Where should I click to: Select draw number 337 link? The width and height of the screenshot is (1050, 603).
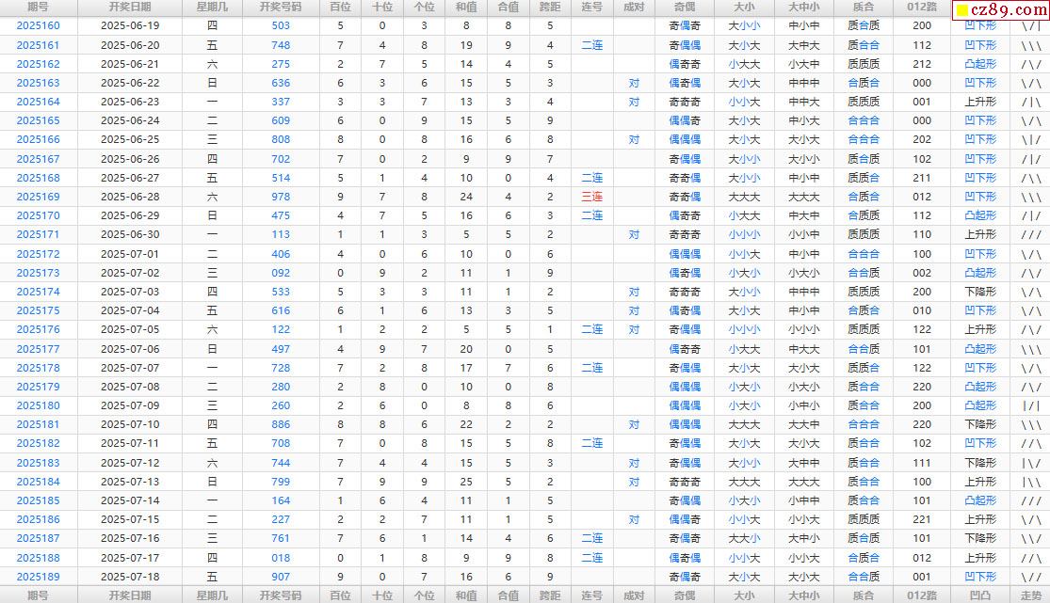pyautogui.click(x=281, y=102)
